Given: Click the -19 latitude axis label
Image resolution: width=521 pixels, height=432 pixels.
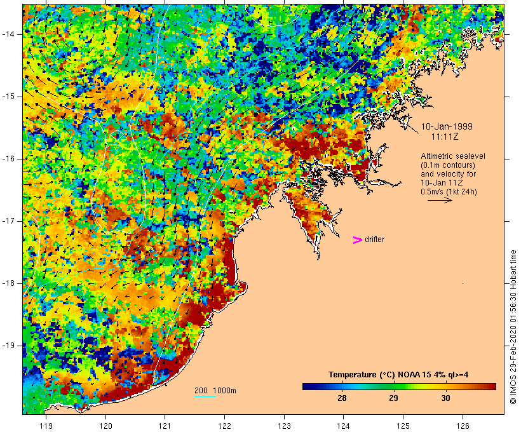Looking at the screenshot, I should tap(8, 346).
